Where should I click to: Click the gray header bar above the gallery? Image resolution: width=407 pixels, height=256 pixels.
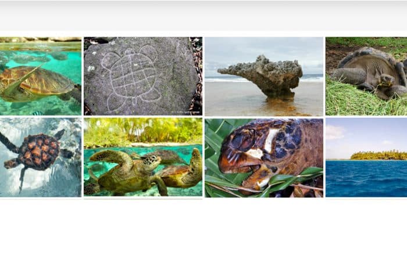[203, 16]
